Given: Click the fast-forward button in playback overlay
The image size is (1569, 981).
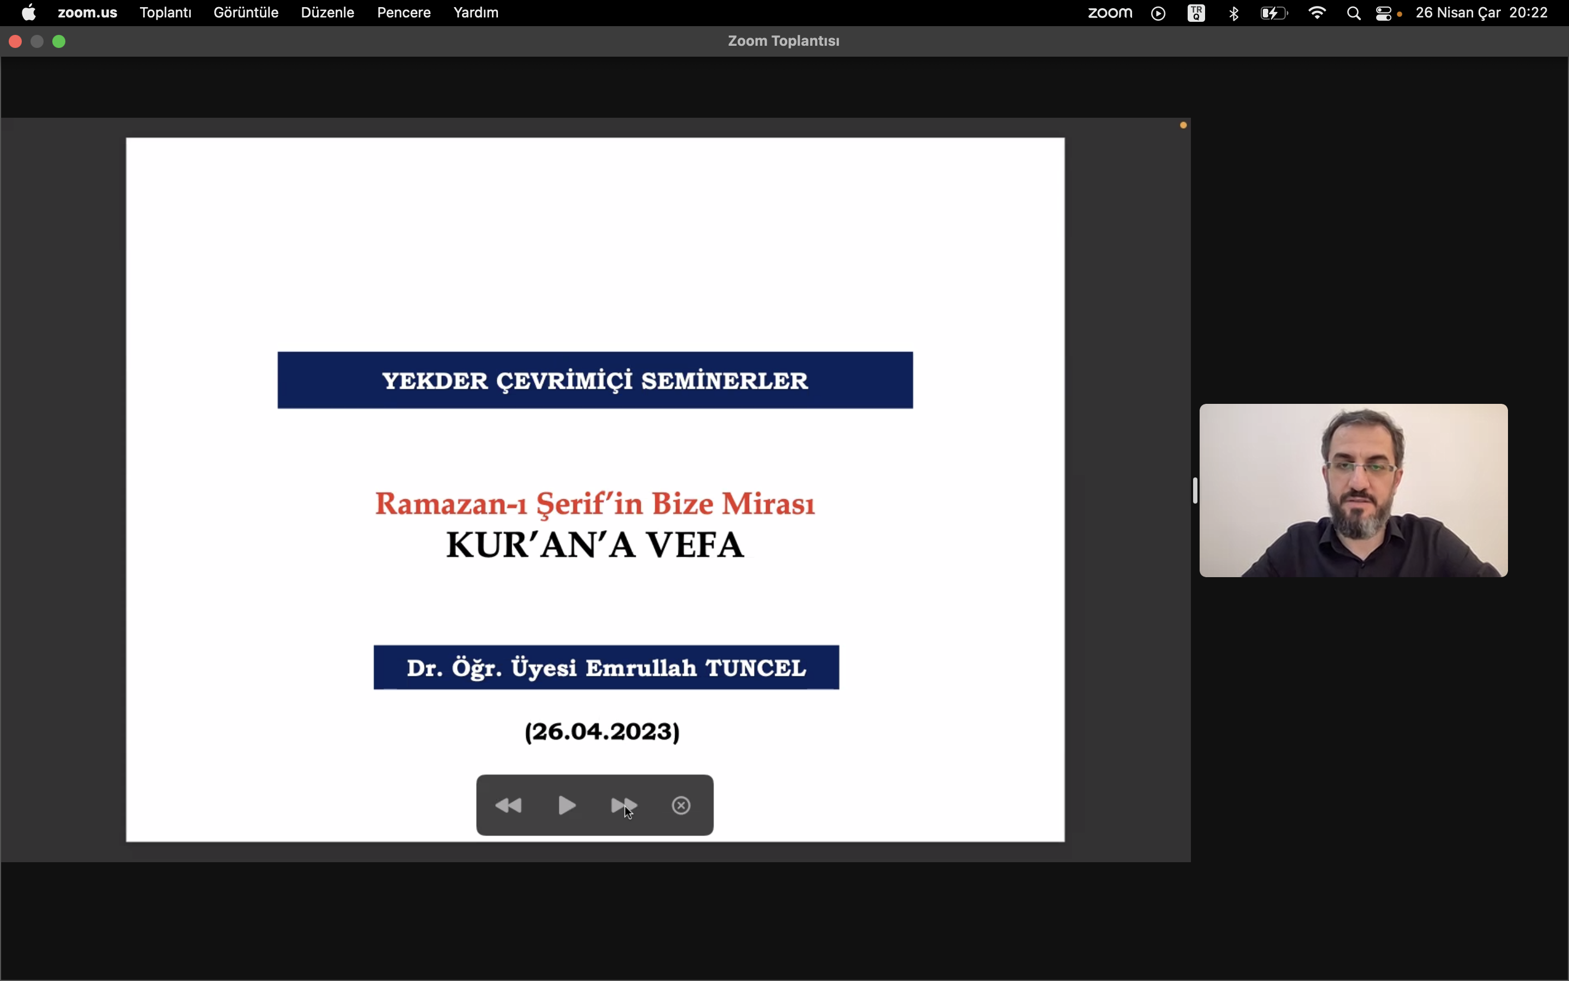Looking at the screenshot, I should click(624, 806).
